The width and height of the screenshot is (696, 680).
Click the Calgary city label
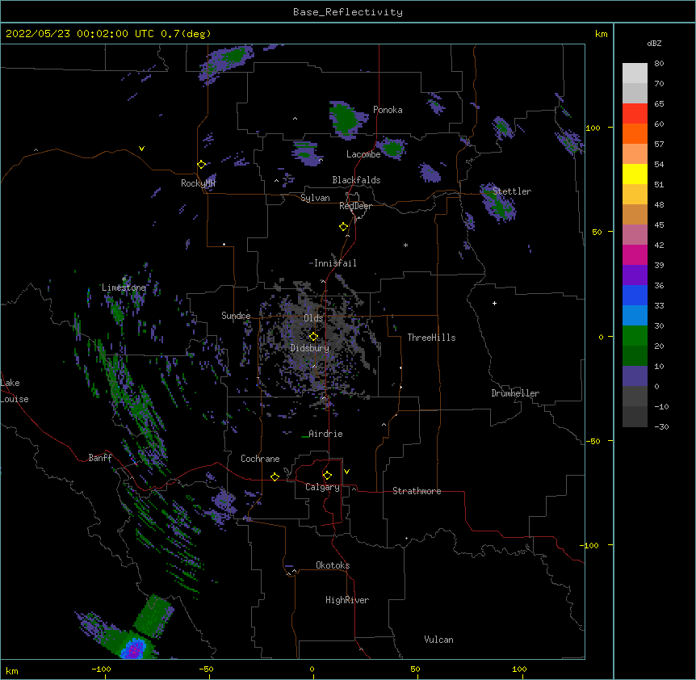click(x=323, y=487)
